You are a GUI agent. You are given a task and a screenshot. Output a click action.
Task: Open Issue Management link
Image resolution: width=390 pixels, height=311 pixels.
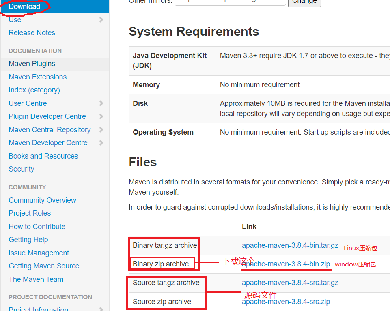39,253
